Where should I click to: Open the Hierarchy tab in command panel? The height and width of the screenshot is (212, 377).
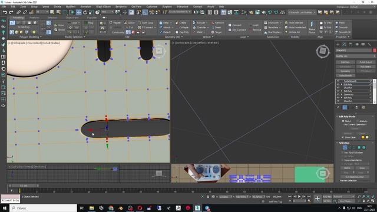pos(350,45)
